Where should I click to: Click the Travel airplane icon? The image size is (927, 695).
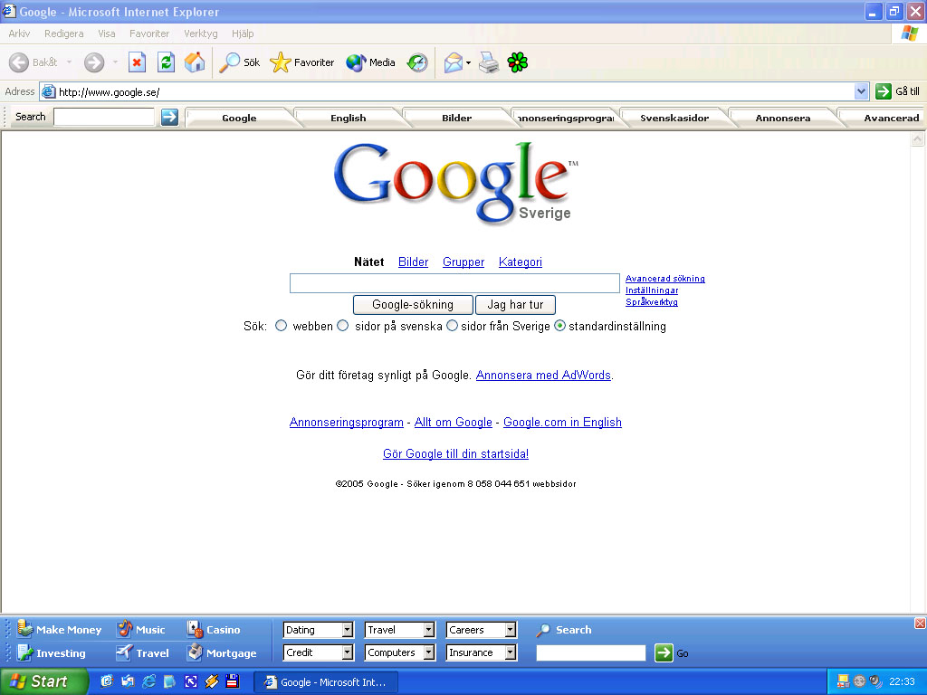click(x=124, y=652)
